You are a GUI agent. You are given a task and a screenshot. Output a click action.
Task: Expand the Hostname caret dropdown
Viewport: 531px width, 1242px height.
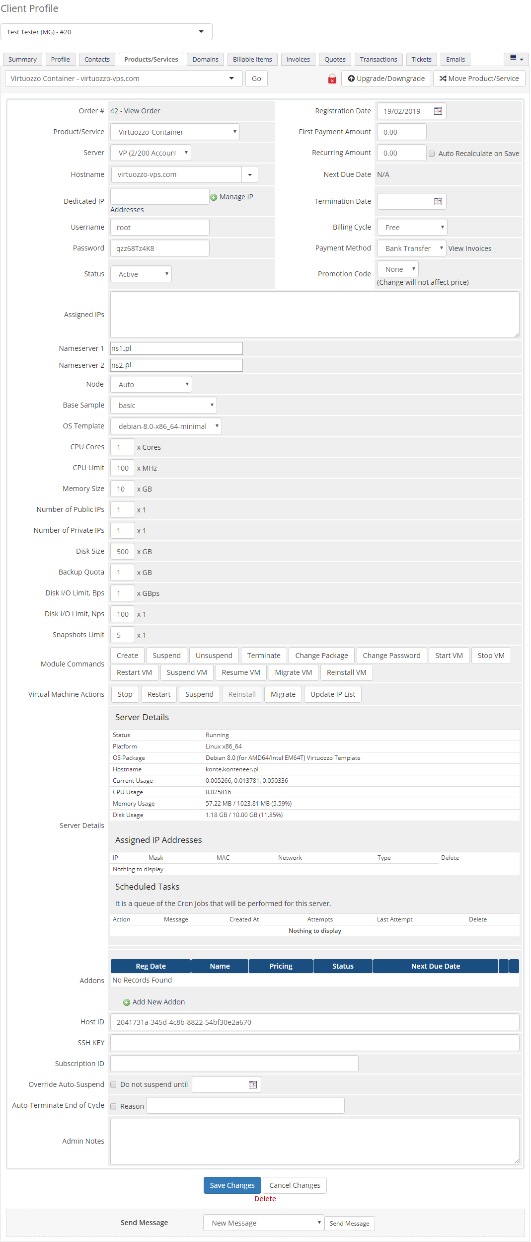point(250,174)
